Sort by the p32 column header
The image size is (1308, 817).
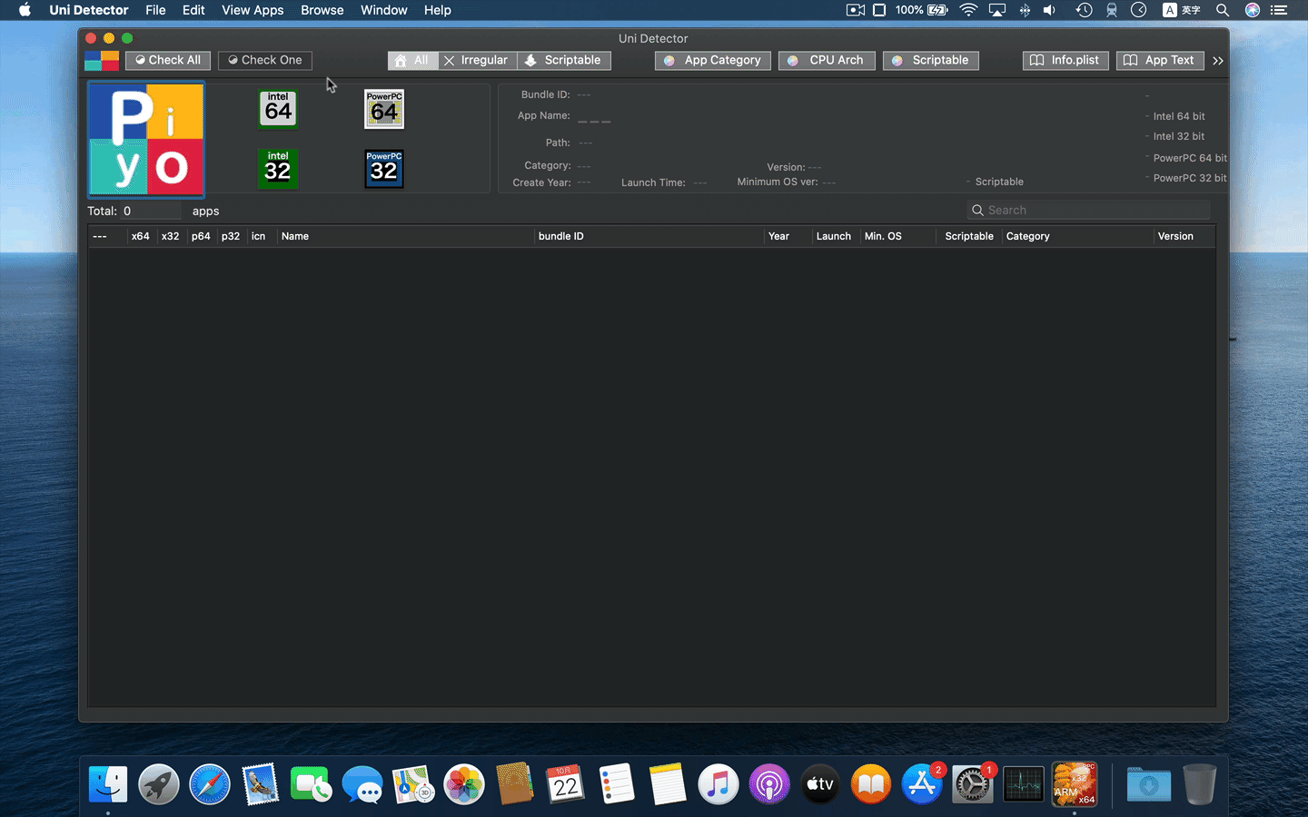click(x=231, y=236)
